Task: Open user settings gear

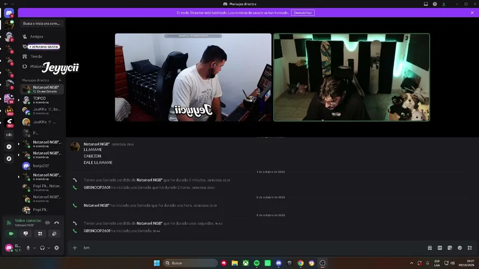Action: tap(57, 248)
